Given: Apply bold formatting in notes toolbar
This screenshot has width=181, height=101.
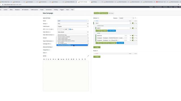Looking at the screenshot, I should coord(44,59).
